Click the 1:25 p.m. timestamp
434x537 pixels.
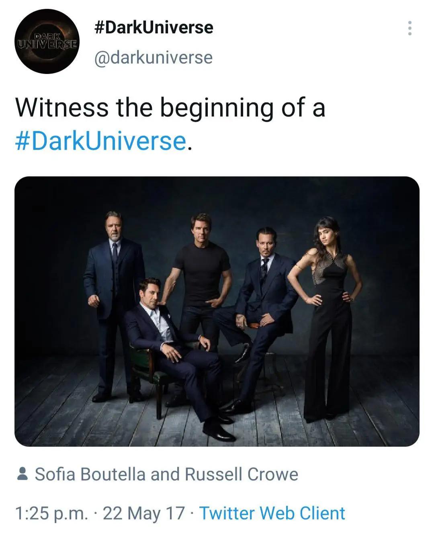pos(51,513)
